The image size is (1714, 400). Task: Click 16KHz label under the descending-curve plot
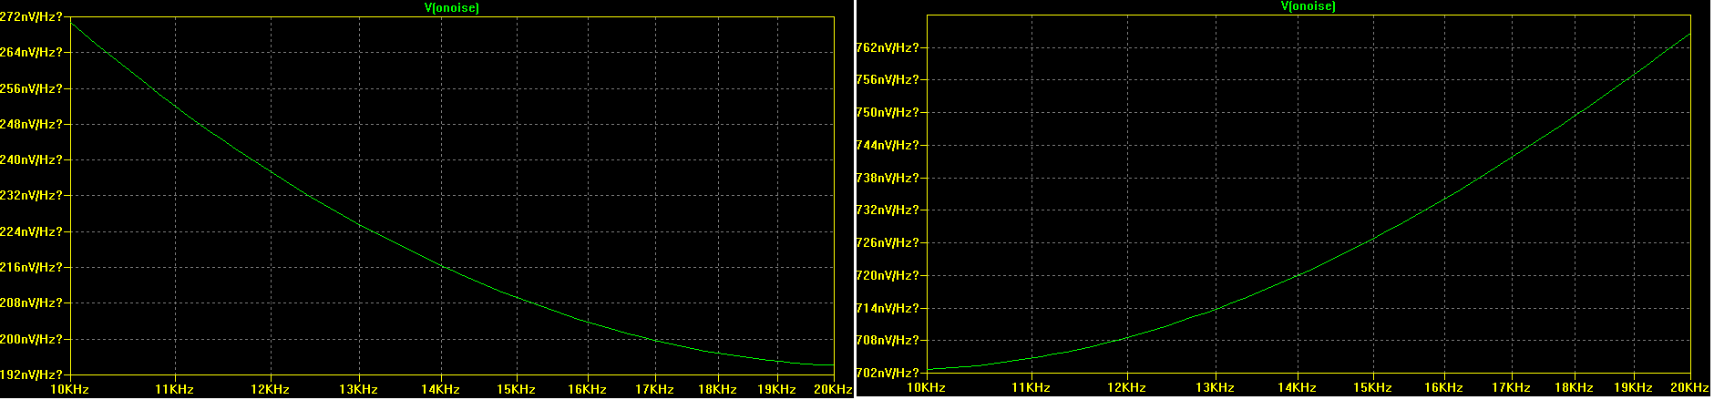(x=588, y=390)
